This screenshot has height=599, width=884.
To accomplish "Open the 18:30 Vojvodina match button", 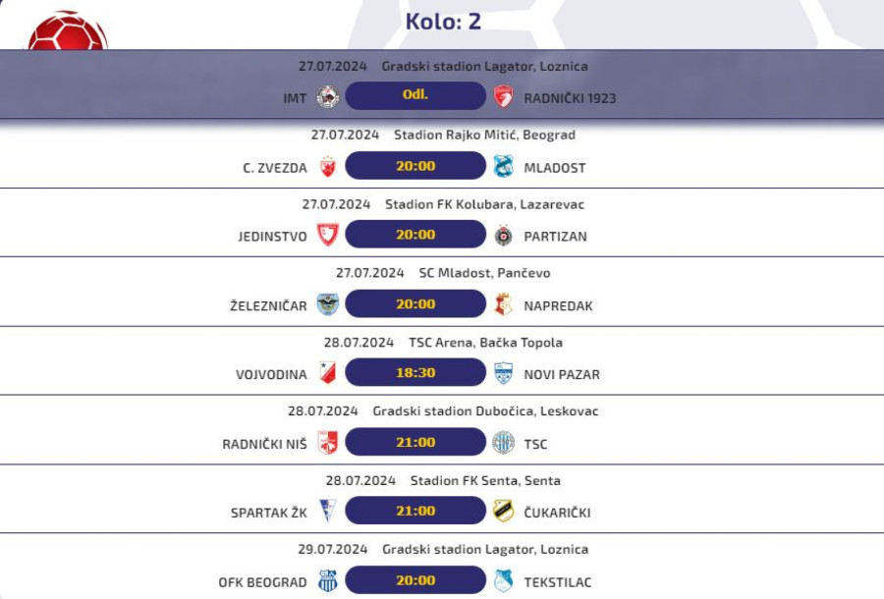I will tap(414, 373).
